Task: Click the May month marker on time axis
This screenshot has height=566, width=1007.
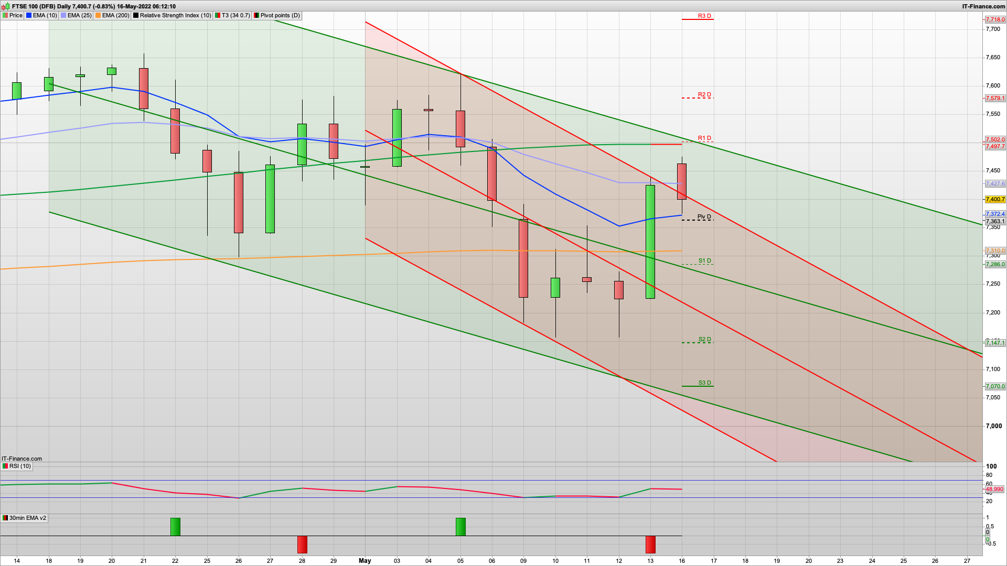Action: 365,561
